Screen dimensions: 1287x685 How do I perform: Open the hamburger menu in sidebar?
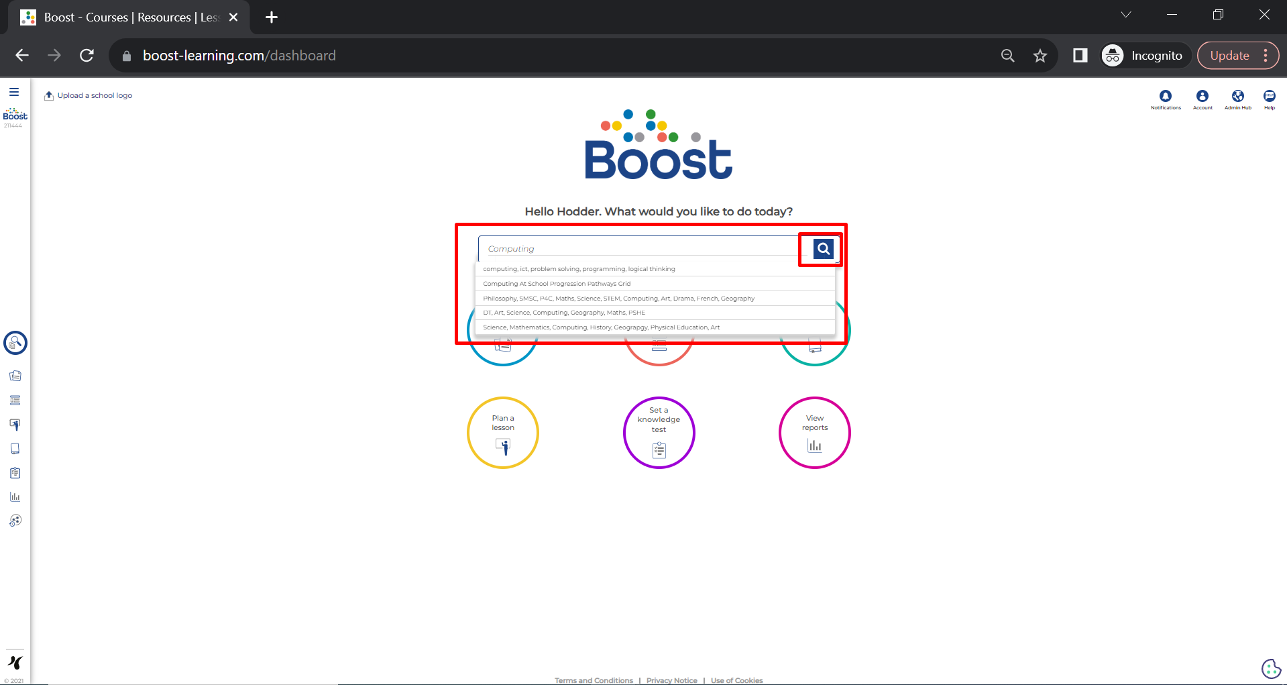(14, 92)
